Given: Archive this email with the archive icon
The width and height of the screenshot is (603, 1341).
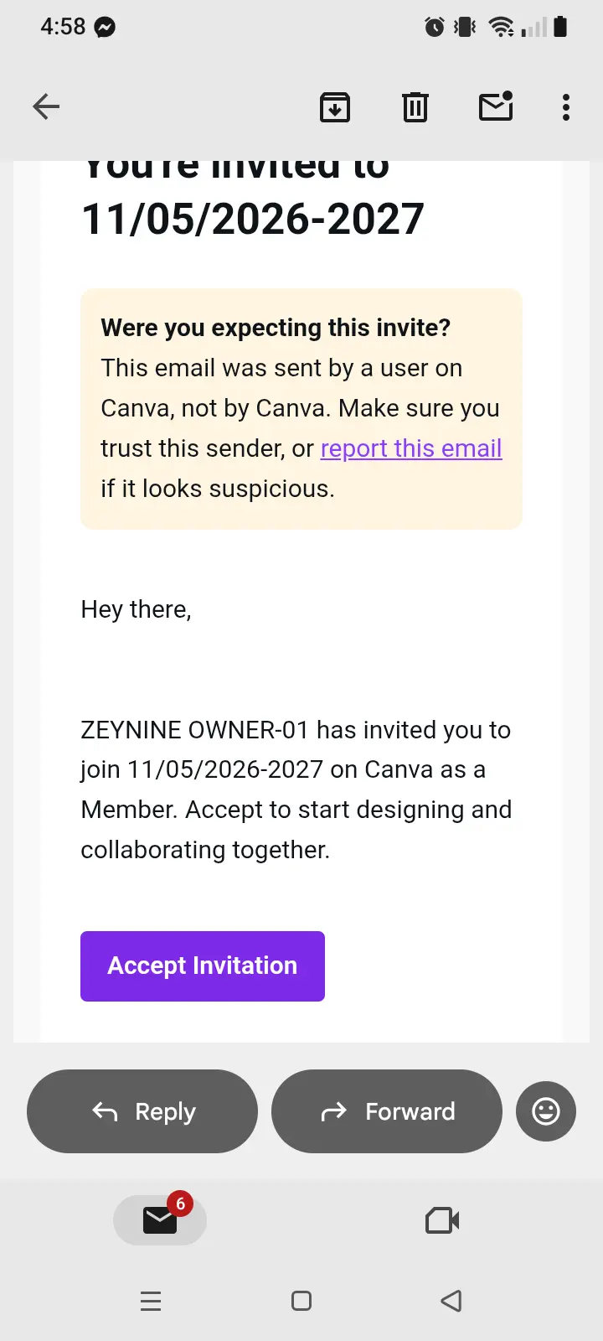Looking at the screenshot, I should coord(335,107).
